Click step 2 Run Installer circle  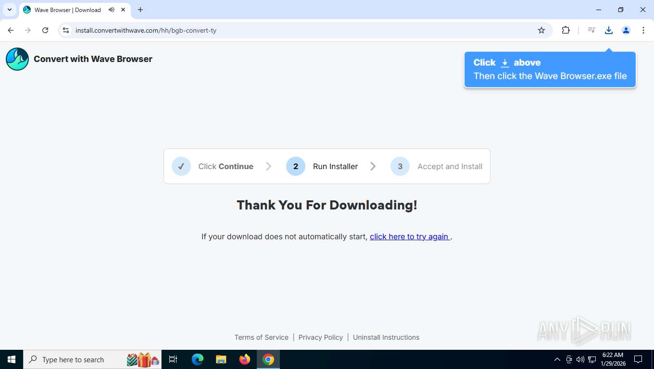296,166
